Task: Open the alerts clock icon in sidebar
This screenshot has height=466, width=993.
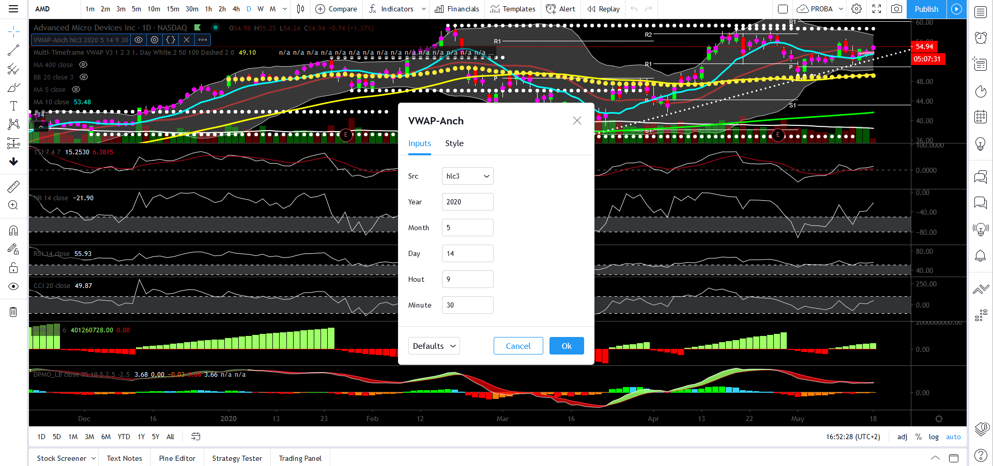Action: click(x=981, y=38)
